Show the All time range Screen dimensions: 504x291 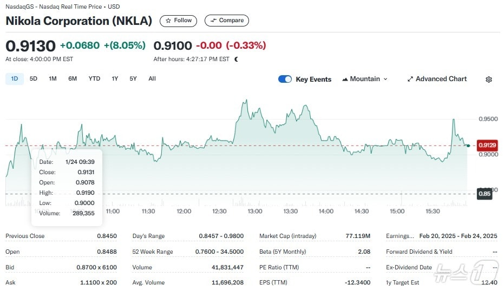pyautogui.click(x=152, y=78)
